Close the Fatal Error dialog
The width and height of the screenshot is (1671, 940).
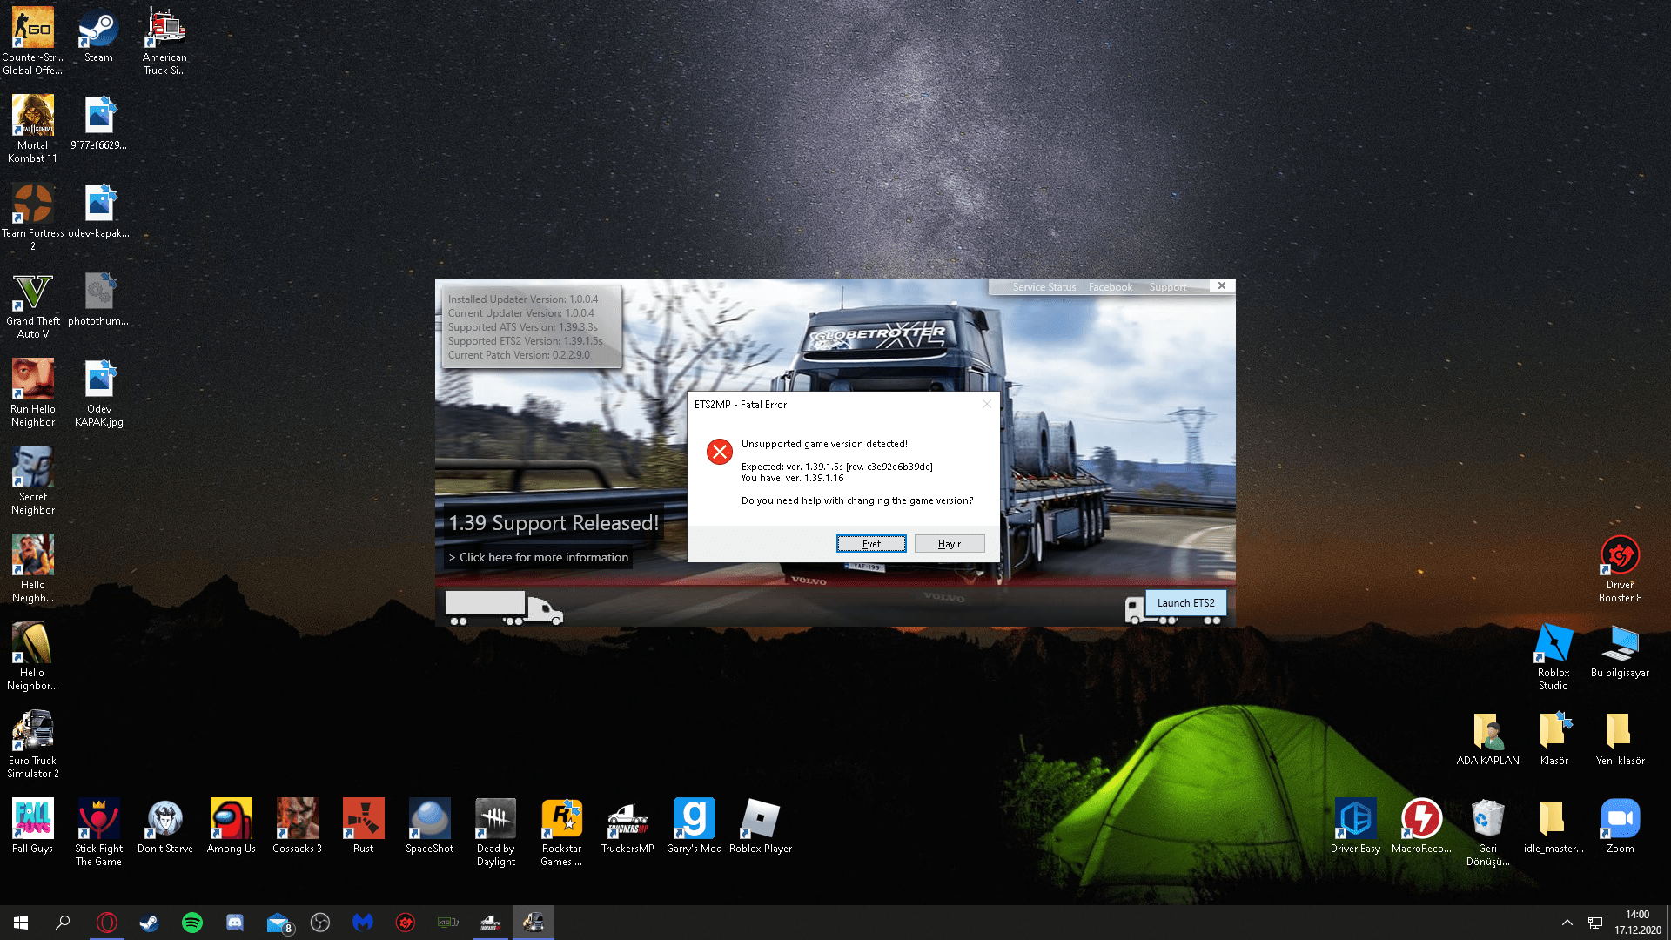[x=986, y=404]
